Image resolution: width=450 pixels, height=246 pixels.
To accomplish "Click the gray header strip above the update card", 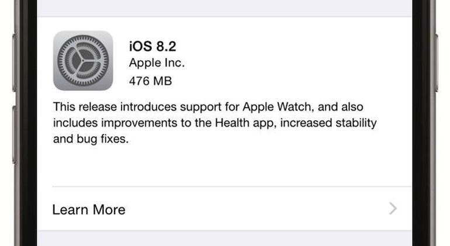I will point(224,8).
